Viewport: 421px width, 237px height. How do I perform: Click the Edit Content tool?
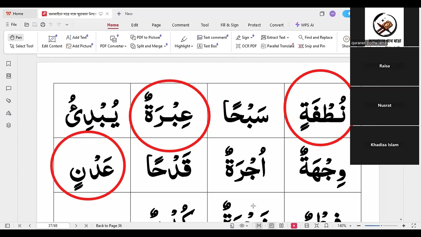click(x=52, y=42)
